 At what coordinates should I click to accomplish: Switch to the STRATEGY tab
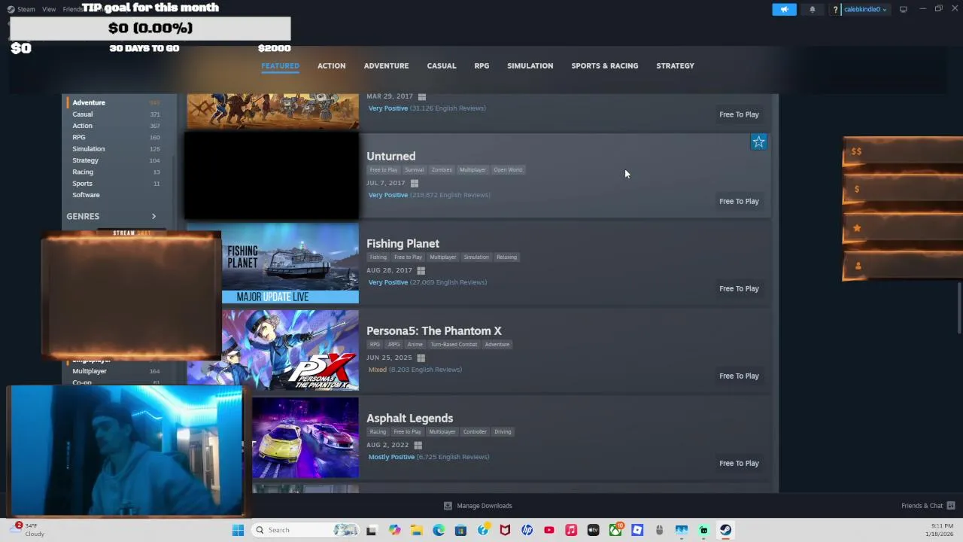click(x=675, y=65)
